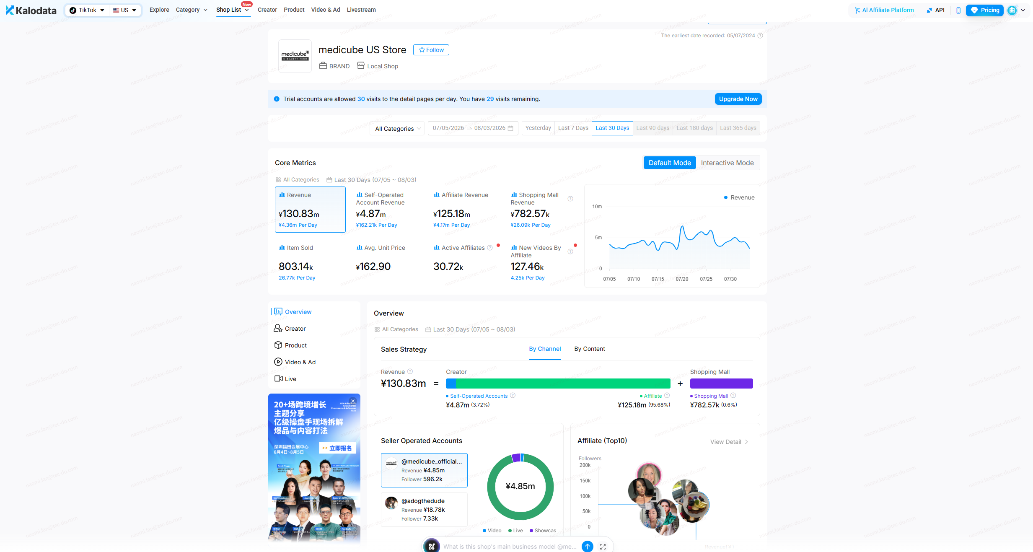
Task: Go to the Explore menu
Action: click(159, 10)
